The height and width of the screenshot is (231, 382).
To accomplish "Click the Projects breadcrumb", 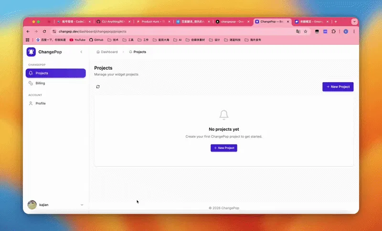I will [x=138, y=52].
